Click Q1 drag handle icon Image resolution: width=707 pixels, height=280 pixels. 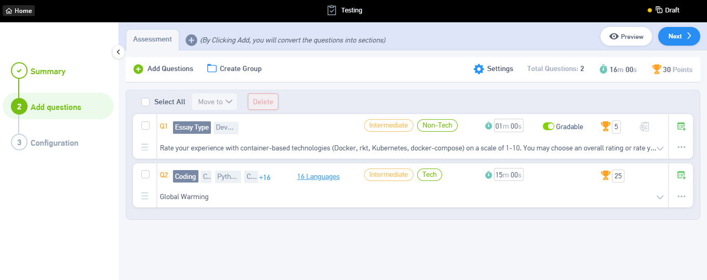click(145, 147)
